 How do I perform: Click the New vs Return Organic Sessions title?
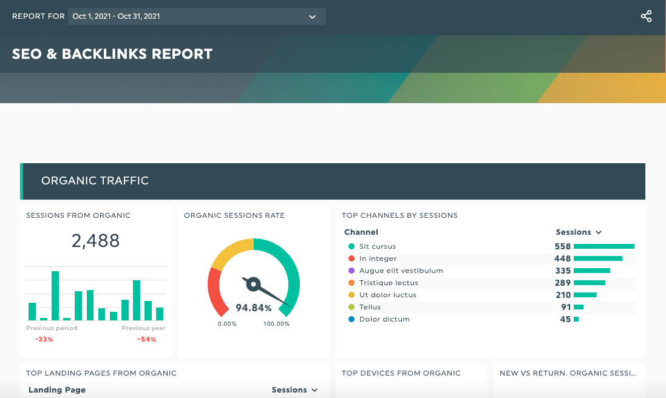(568, 373)
